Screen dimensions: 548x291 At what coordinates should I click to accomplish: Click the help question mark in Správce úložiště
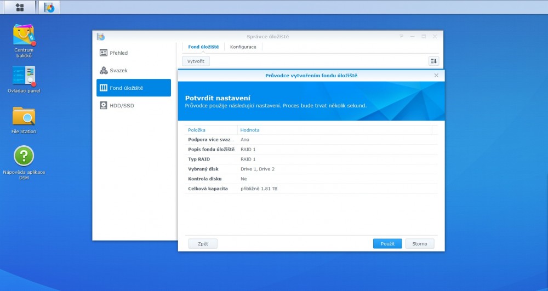tap(402, 36)
